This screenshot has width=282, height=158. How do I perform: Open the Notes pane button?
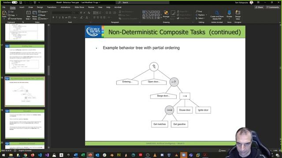pyautogui.click(x=222, y=151)
